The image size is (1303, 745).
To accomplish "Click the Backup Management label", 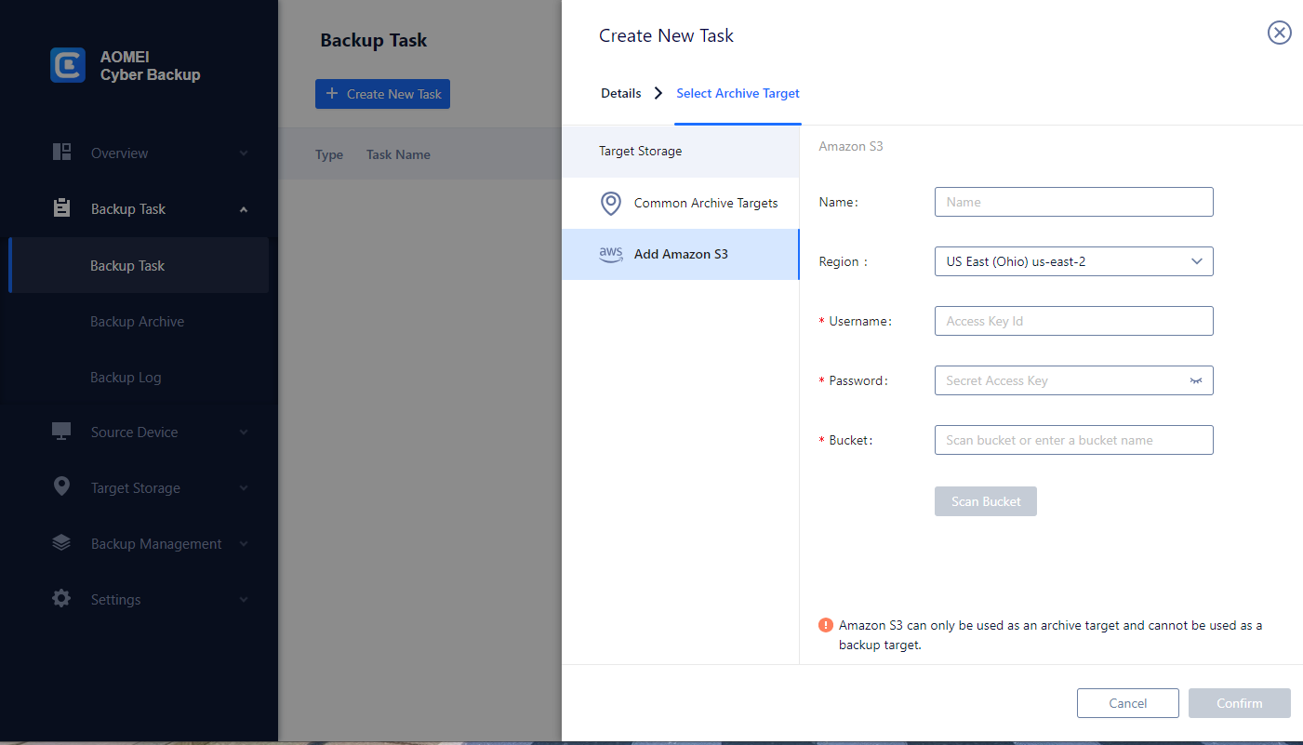I will coord(156,544).
